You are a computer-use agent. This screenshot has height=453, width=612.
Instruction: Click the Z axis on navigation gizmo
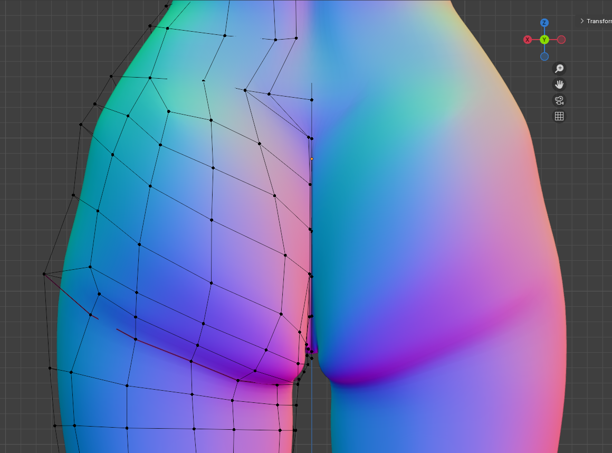click(544, 23)
